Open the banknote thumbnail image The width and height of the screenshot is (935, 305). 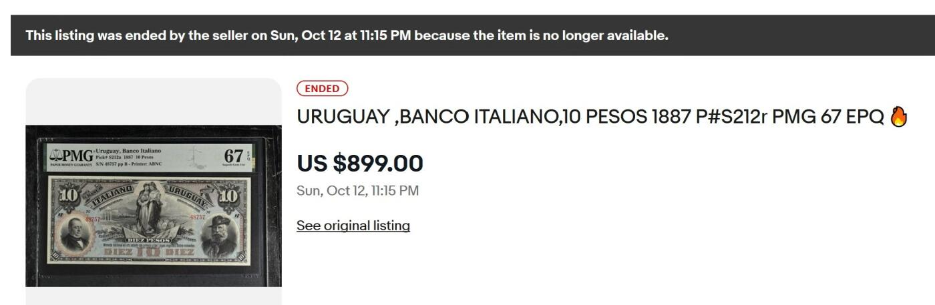click(154, 206)
